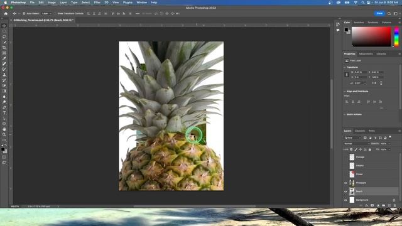402x226 pixels.
Task: Collapse the Quick Actions section
Action: click(x=345, y=114)
